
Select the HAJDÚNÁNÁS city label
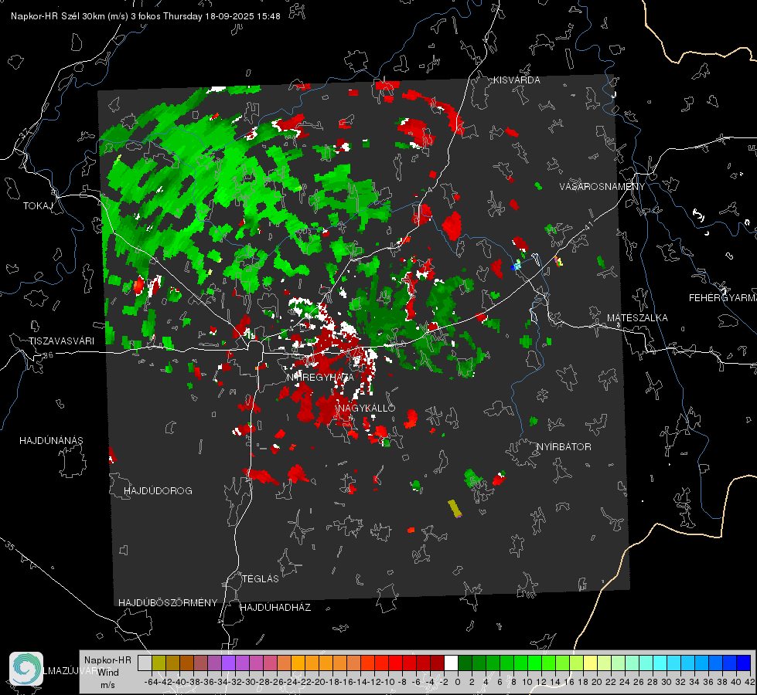51,441
